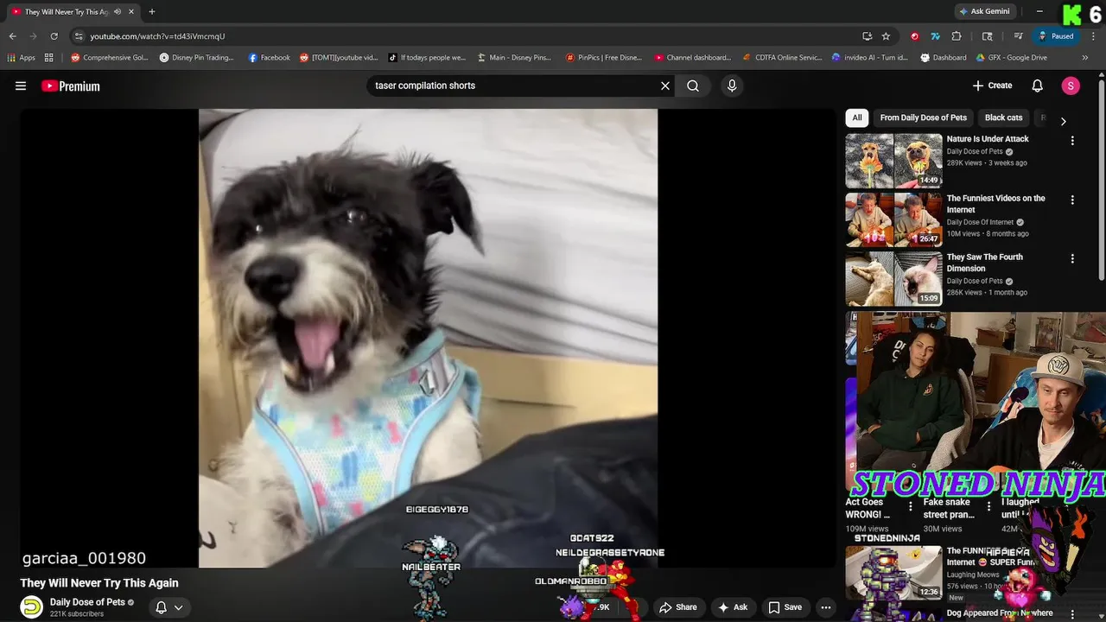Open the blue 7 extension icon
This screenshot has height=622, width=1106.
pos(935,36)
